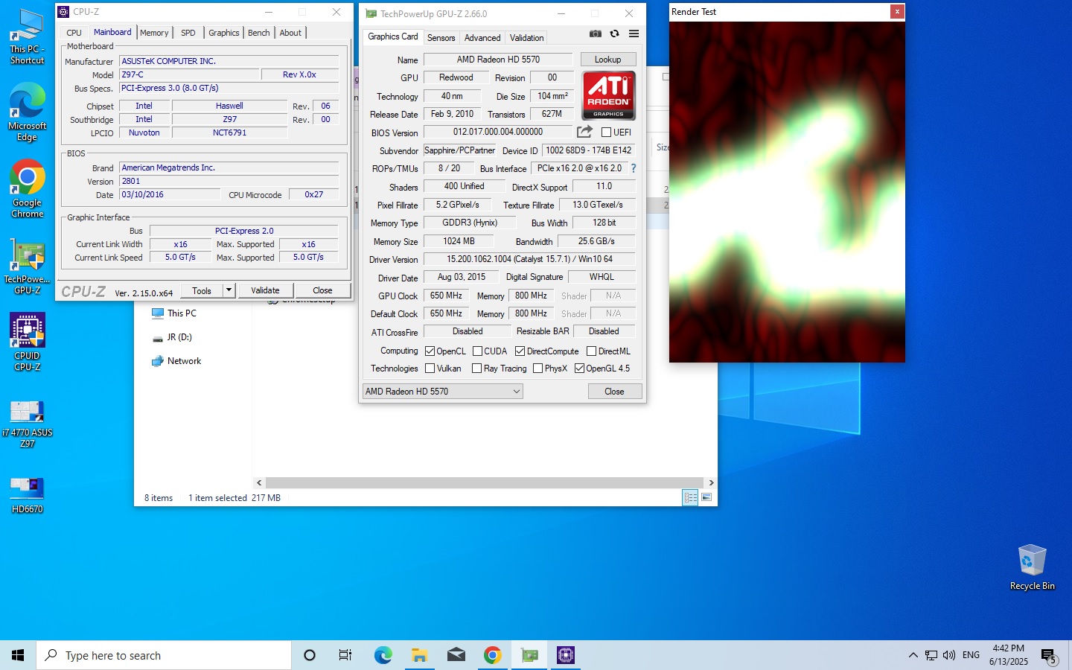The width and height of the screenshot is (1072, 670).
Task: Click the volume icon in the tray
Action: (x=948, y=655)
